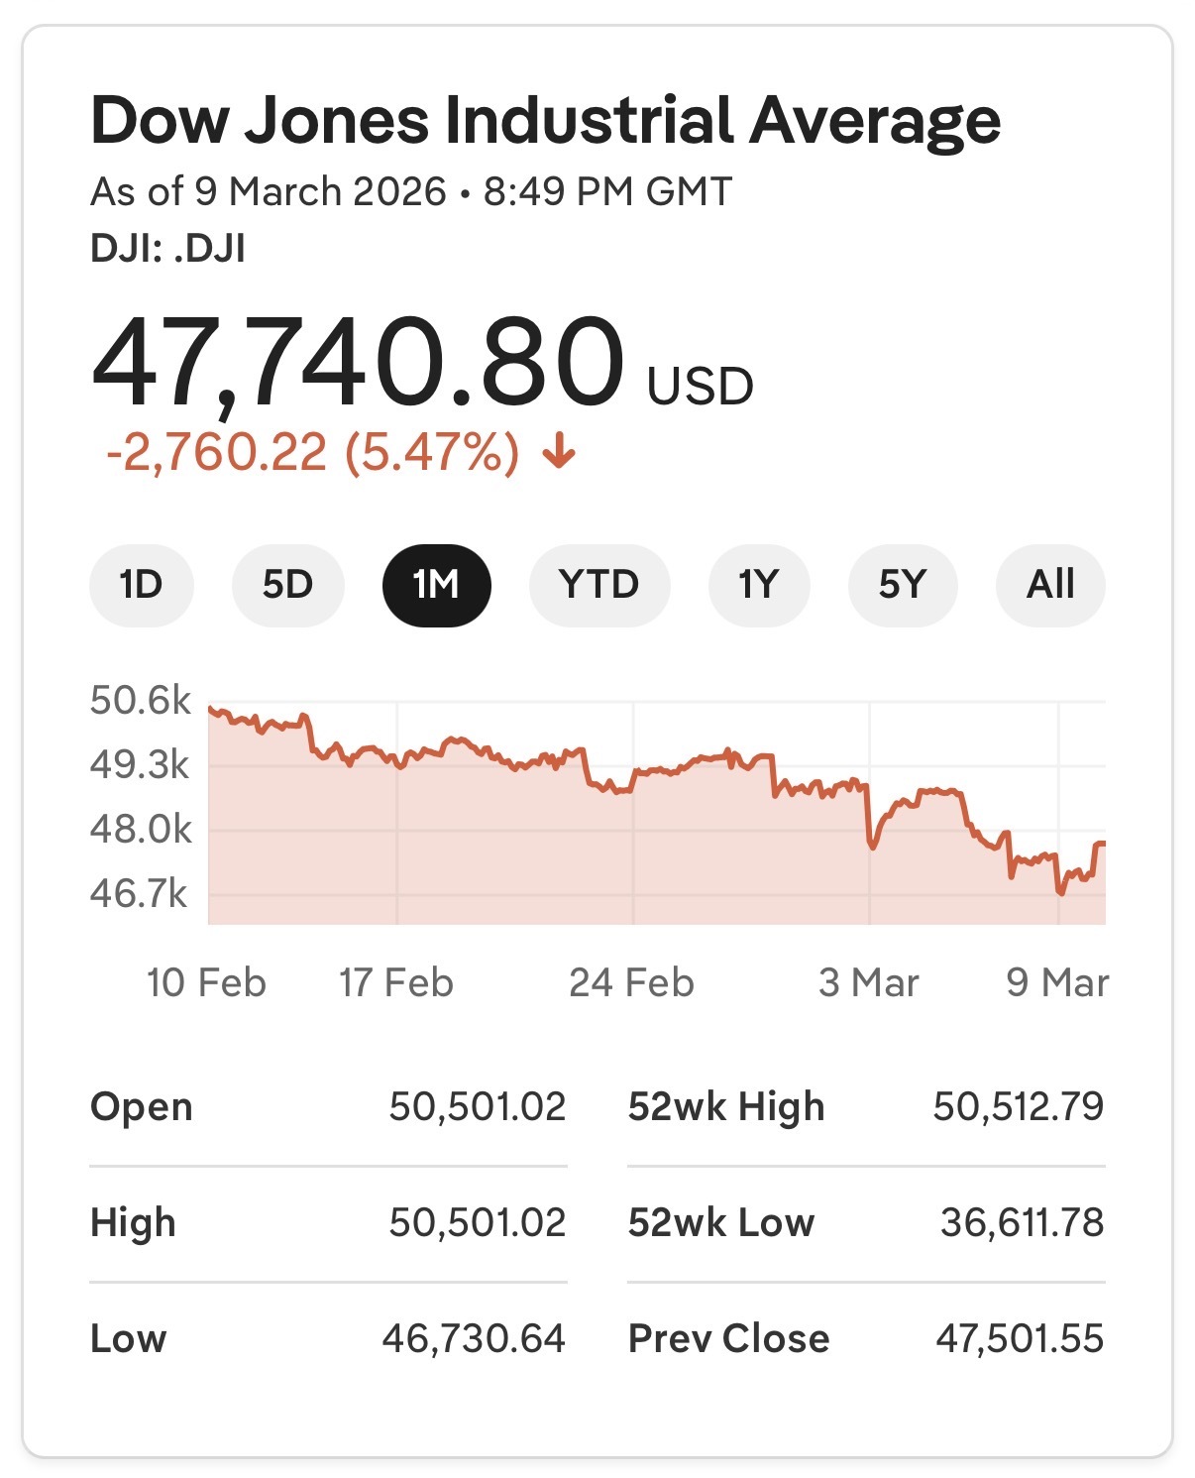
Task: Switch to the 1Y range
Action: [x=758, y=585]
